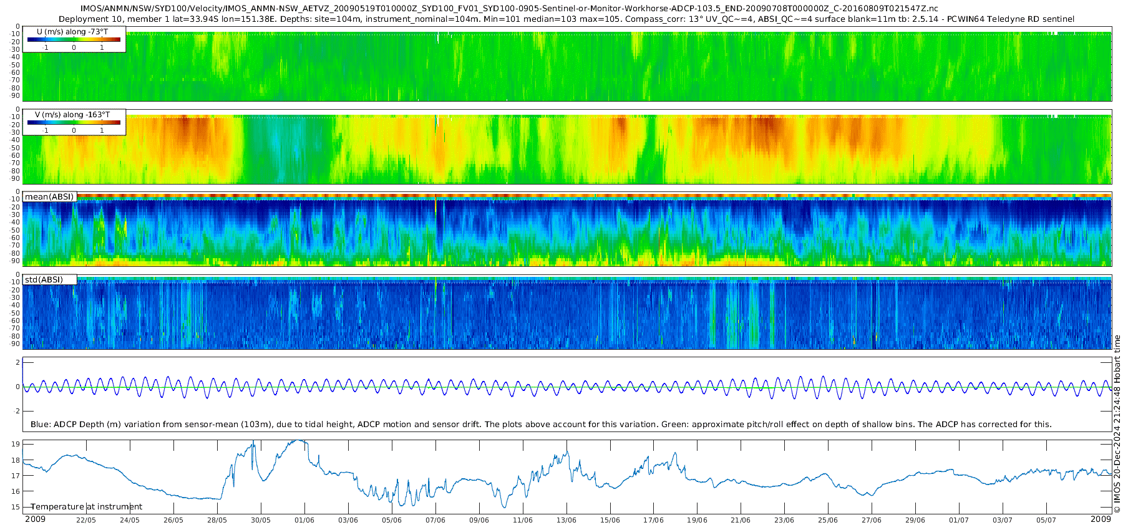Click the ADCP Depth variation caption text
1123x530 pixels.
click(541, 425)
